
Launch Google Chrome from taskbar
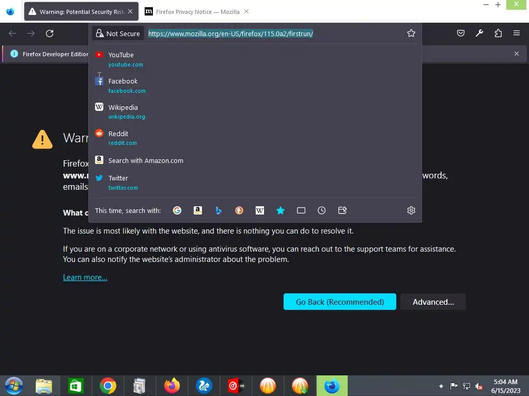[x=108, y=386]
